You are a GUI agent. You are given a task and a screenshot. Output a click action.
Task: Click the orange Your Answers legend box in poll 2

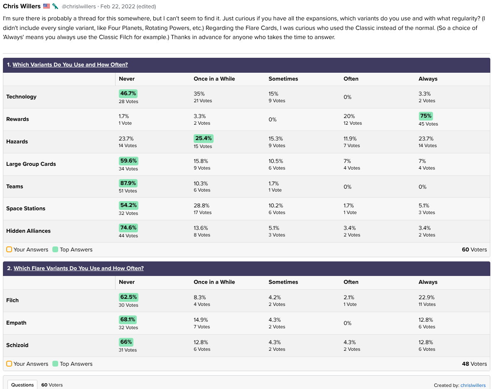9,364
